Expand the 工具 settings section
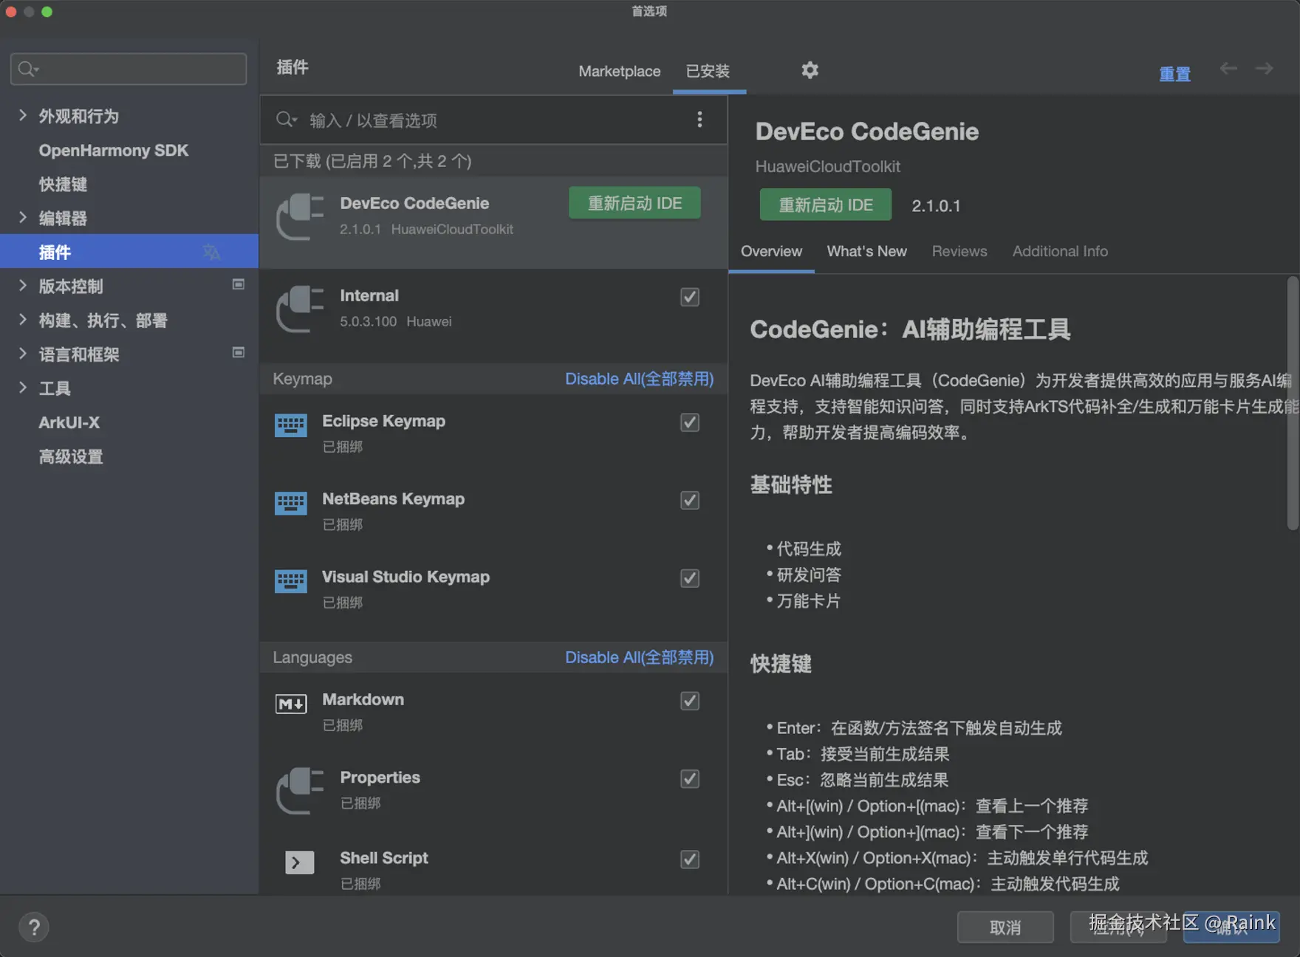Viewport: 1300px width, 957px height. 22,387
